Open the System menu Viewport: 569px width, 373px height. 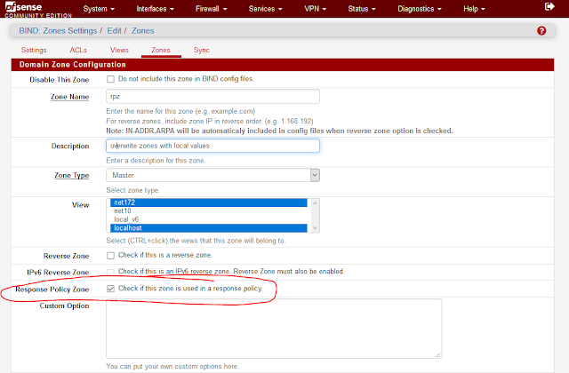(x=104, y=9)
